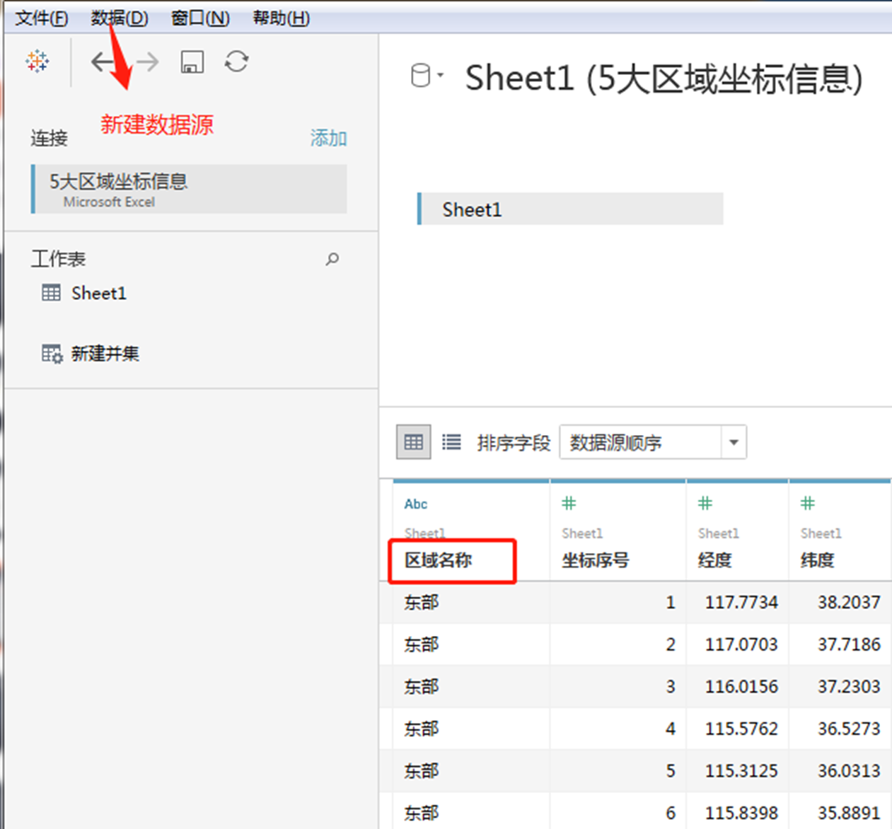
Task: Search worksheets with the magnifier icon
Action: click(x=332, y=260)
